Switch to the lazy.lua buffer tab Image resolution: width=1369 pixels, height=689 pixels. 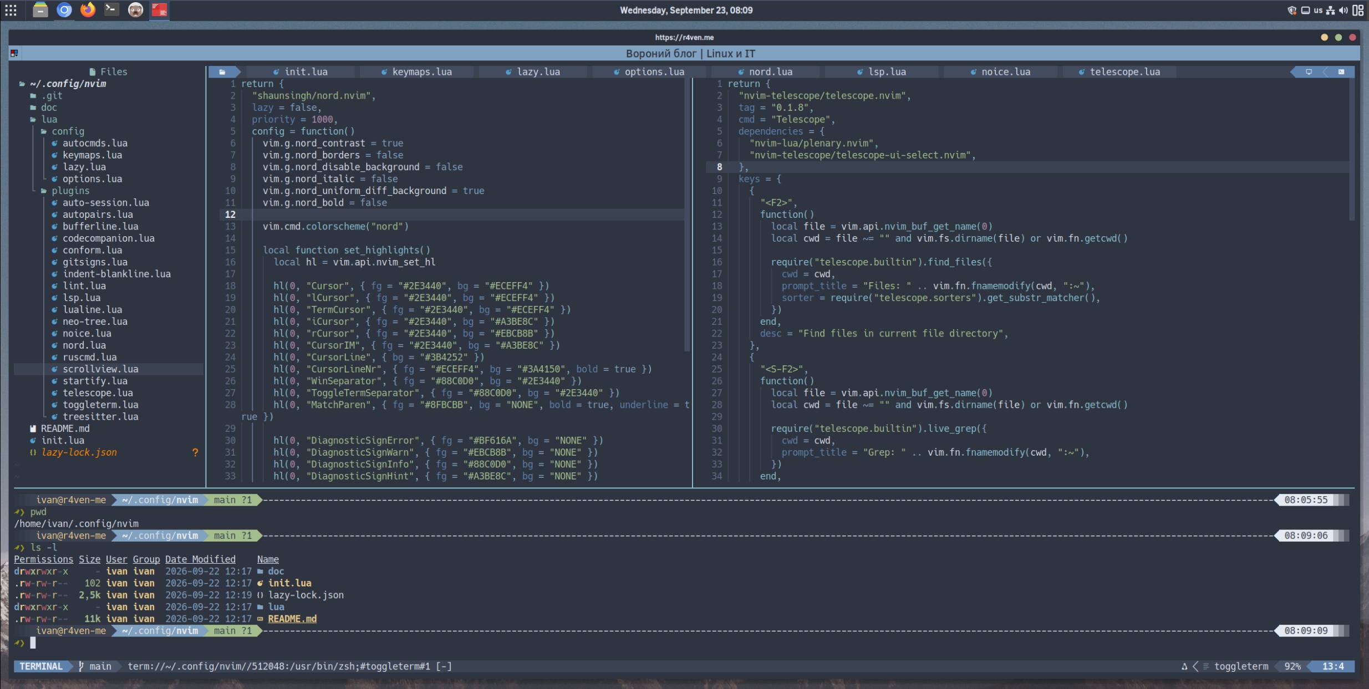(x=532, y=72)
